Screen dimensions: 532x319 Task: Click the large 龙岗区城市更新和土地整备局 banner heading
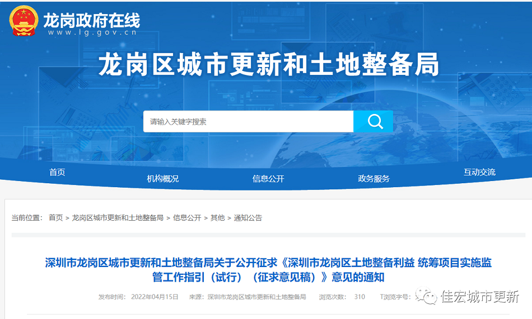click(269, 66)
